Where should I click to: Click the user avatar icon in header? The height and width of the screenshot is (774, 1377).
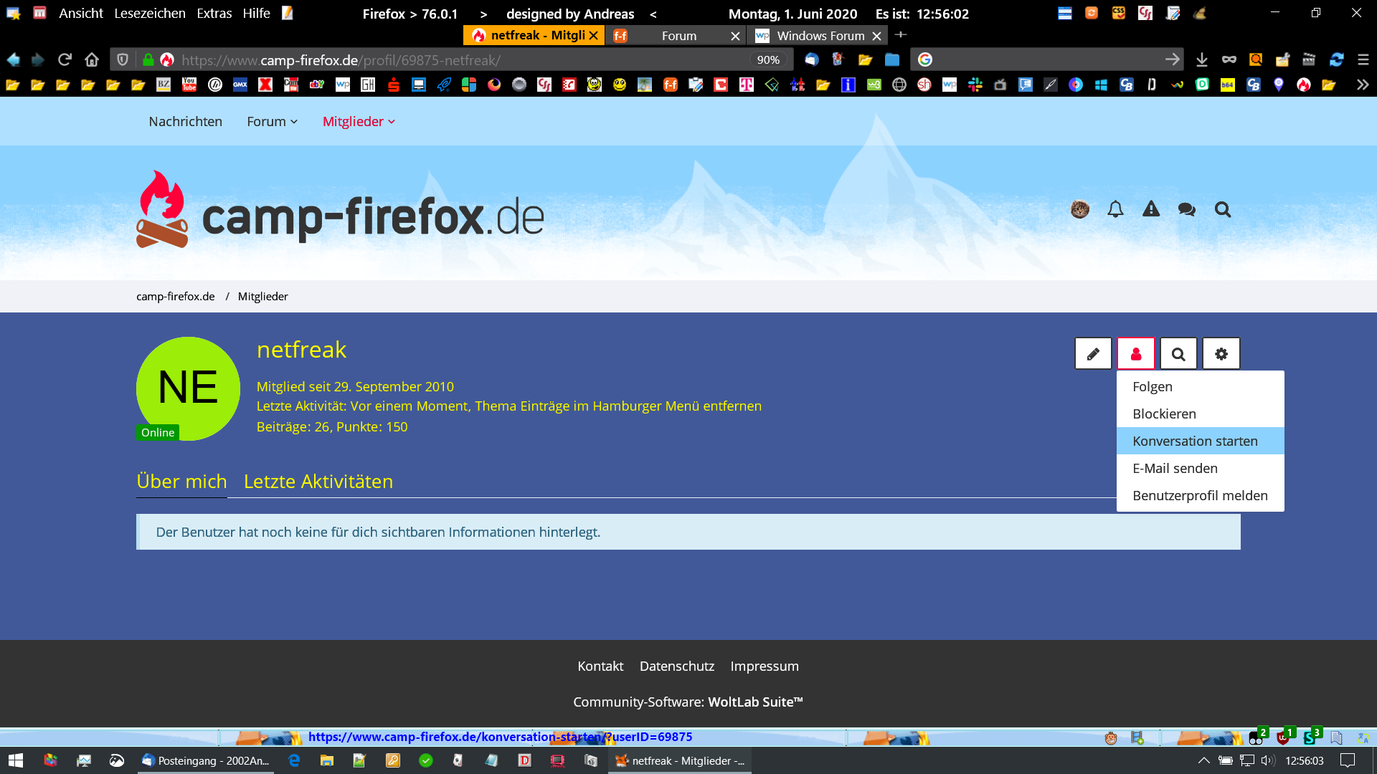1079,209
